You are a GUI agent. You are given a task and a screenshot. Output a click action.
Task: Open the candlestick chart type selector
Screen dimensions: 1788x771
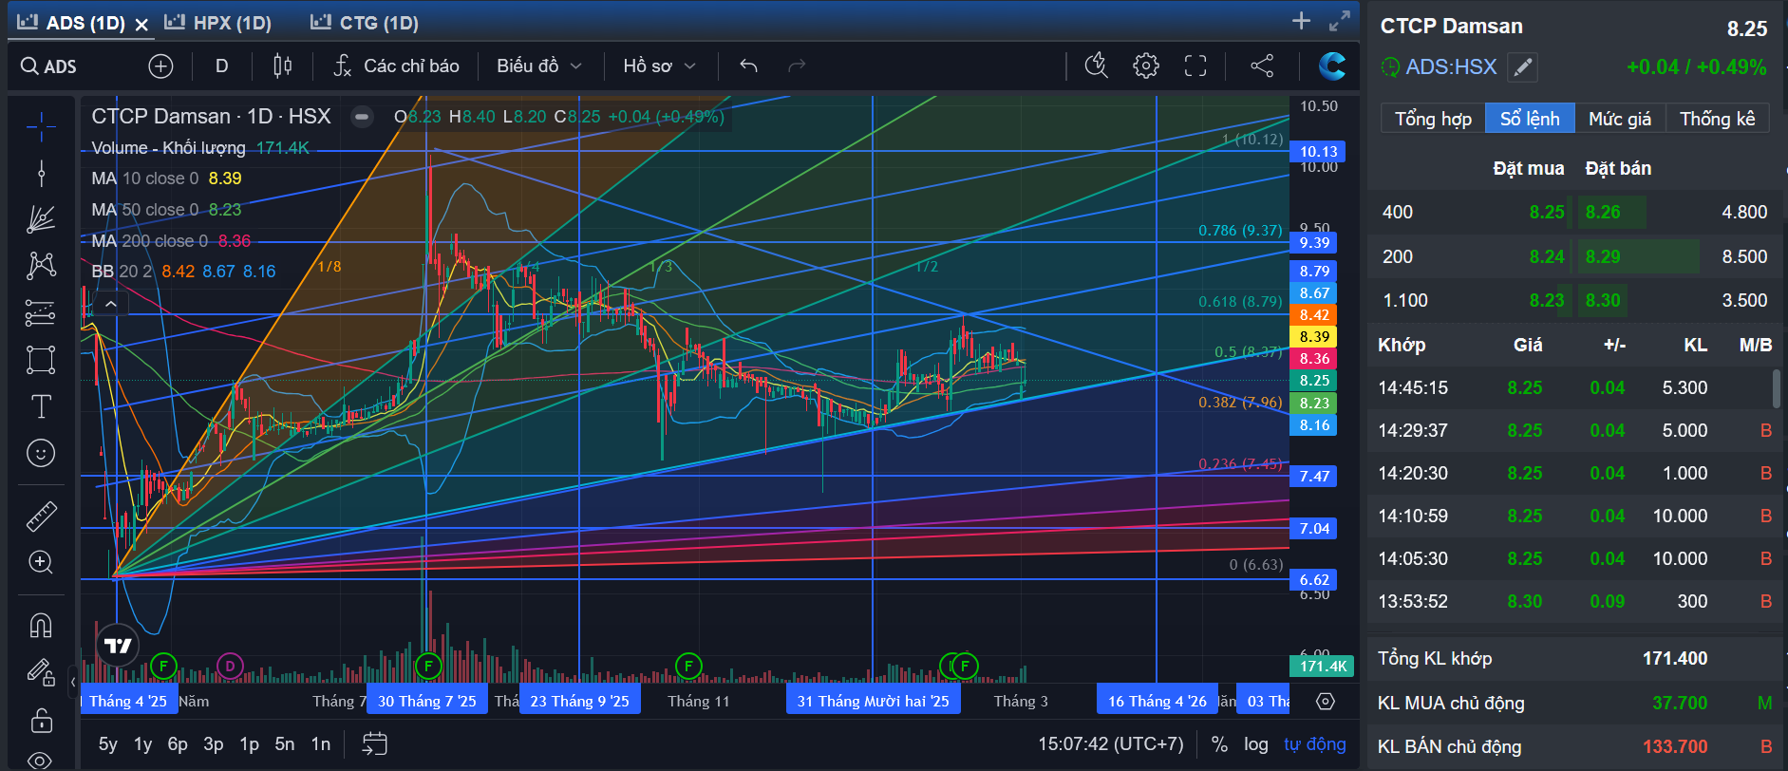tap(282, 66)
